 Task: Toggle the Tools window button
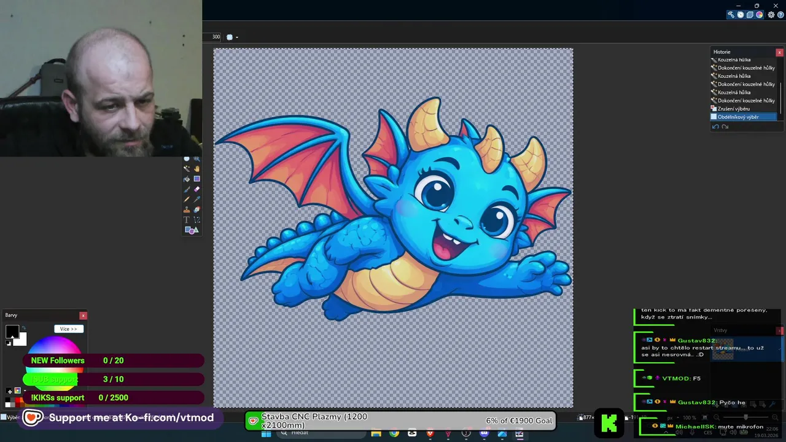point(731,15)
